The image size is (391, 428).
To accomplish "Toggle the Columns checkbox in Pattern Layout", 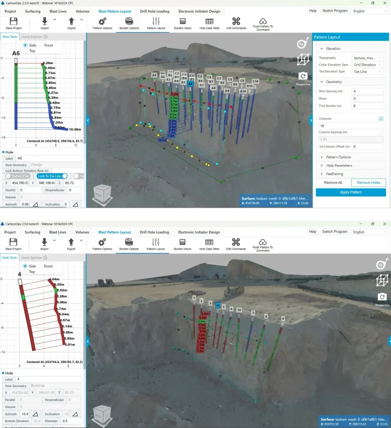I will [381, 119].
